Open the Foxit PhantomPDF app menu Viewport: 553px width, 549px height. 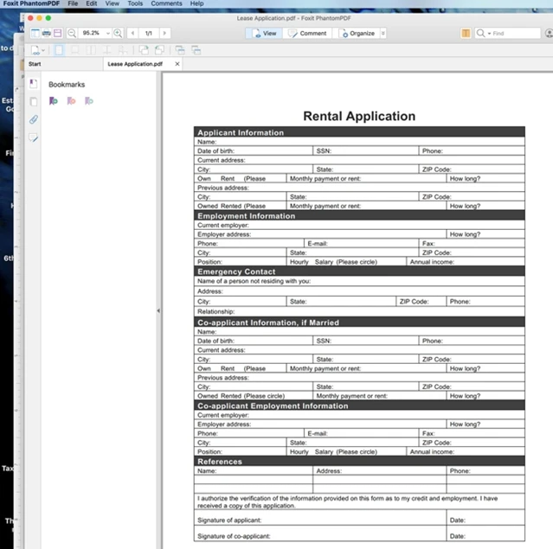point(31,3)
